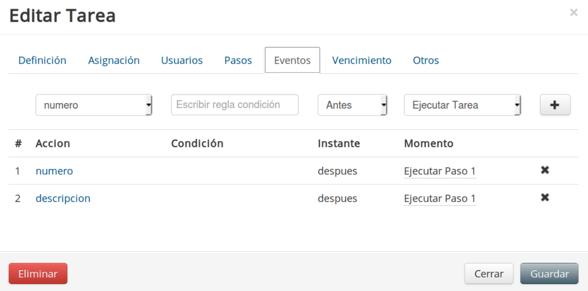588x291 pixels.
Task: Open the numero action link
Action: [x=54, y=171]
